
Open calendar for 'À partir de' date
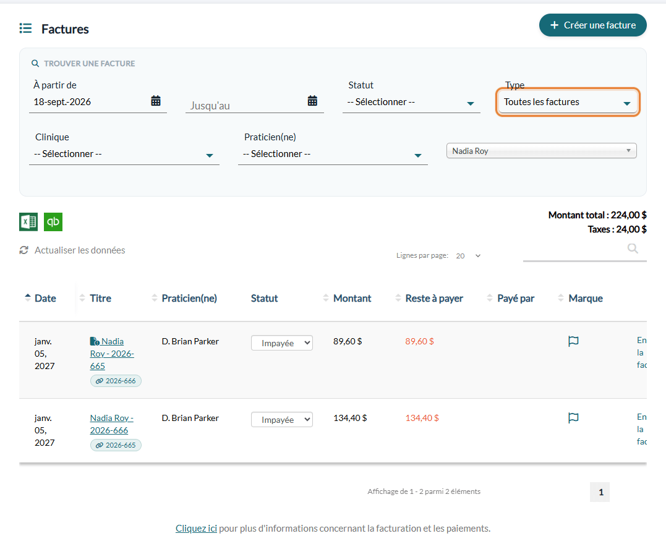[x=156, y=101]
